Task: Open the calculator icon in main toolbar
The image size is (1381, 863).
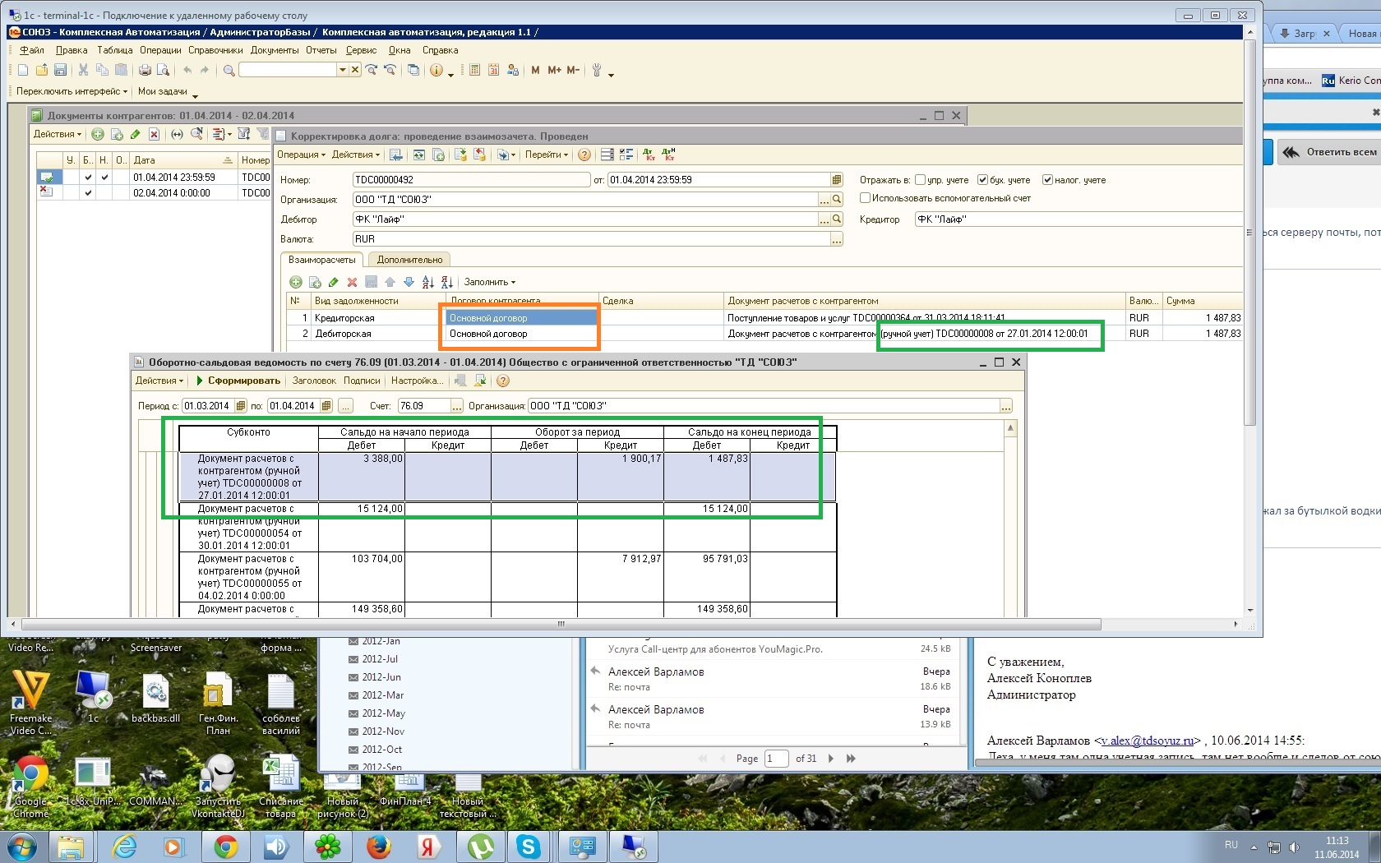Action: [x=474, y=71]
